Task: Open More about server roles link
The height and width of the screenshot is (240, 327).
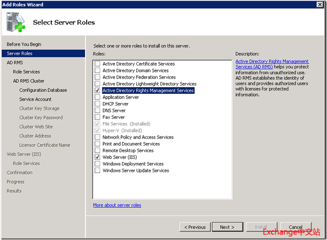Action: click(x=117, y=205)
